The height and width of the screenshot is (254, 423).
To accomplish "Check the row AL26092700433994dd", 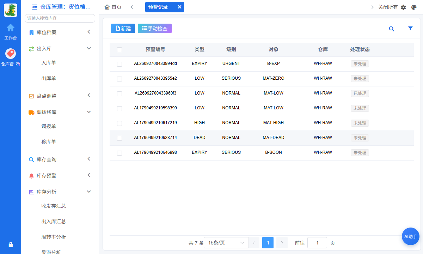I will [x=119, y=64].
